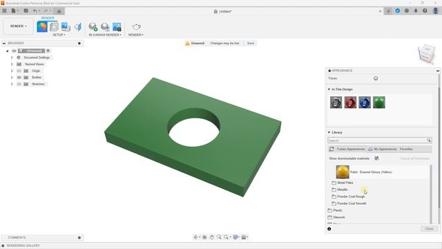Pick the red appearance swatch
Viewport: 442px width, 249px height.
click(350, 102)
